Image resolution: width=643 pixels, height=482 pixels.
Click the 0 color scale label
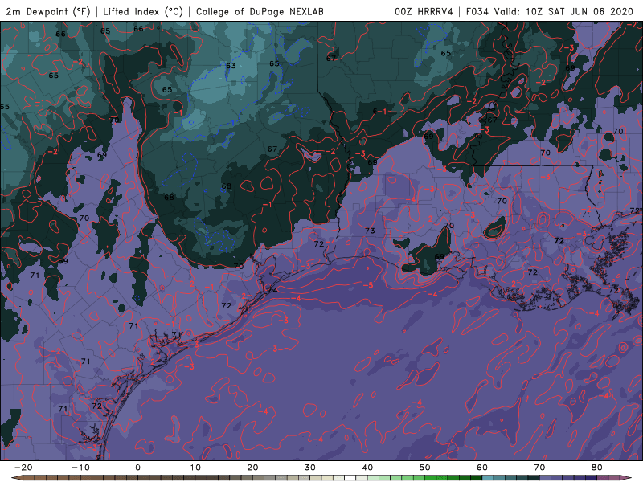tap(137, 468)
